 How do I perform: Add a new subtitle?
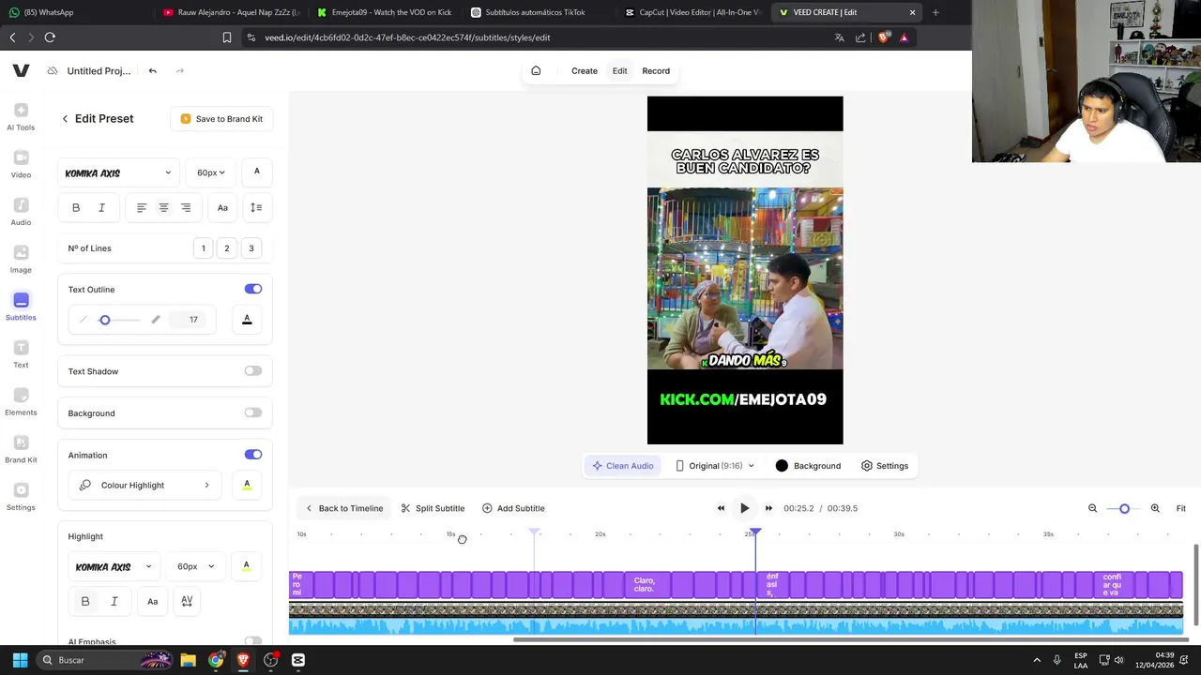pyautogui.click(x=513, y=508)
